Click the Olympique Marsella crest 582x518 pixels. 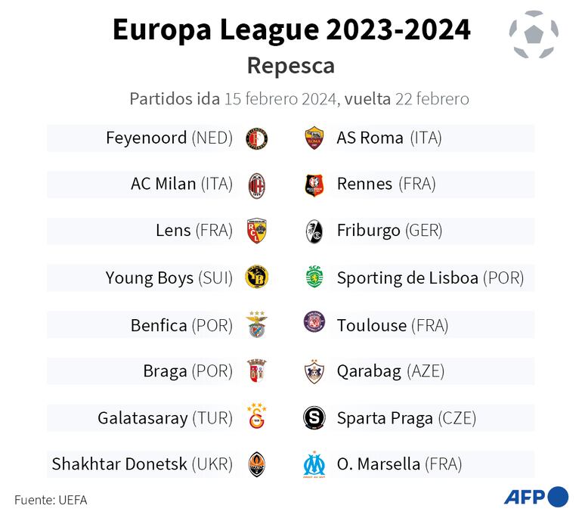pyautogui.click(x=314, y=464)
